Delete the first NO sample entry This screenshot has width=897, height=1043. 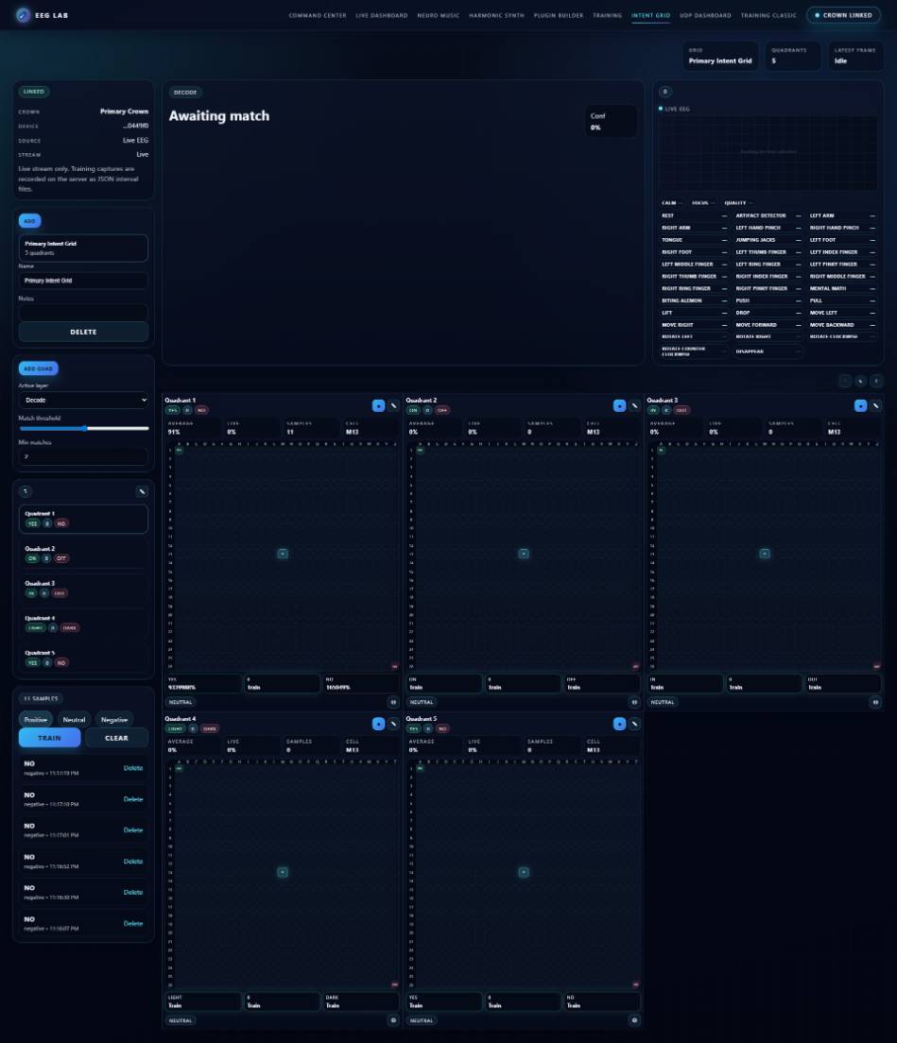point(133,768)
